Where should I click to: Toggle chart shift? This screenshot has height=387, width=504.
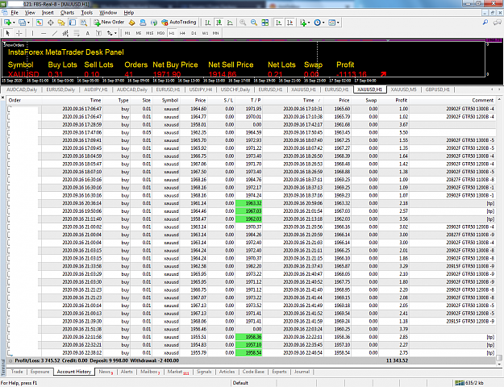coord(290,23)
